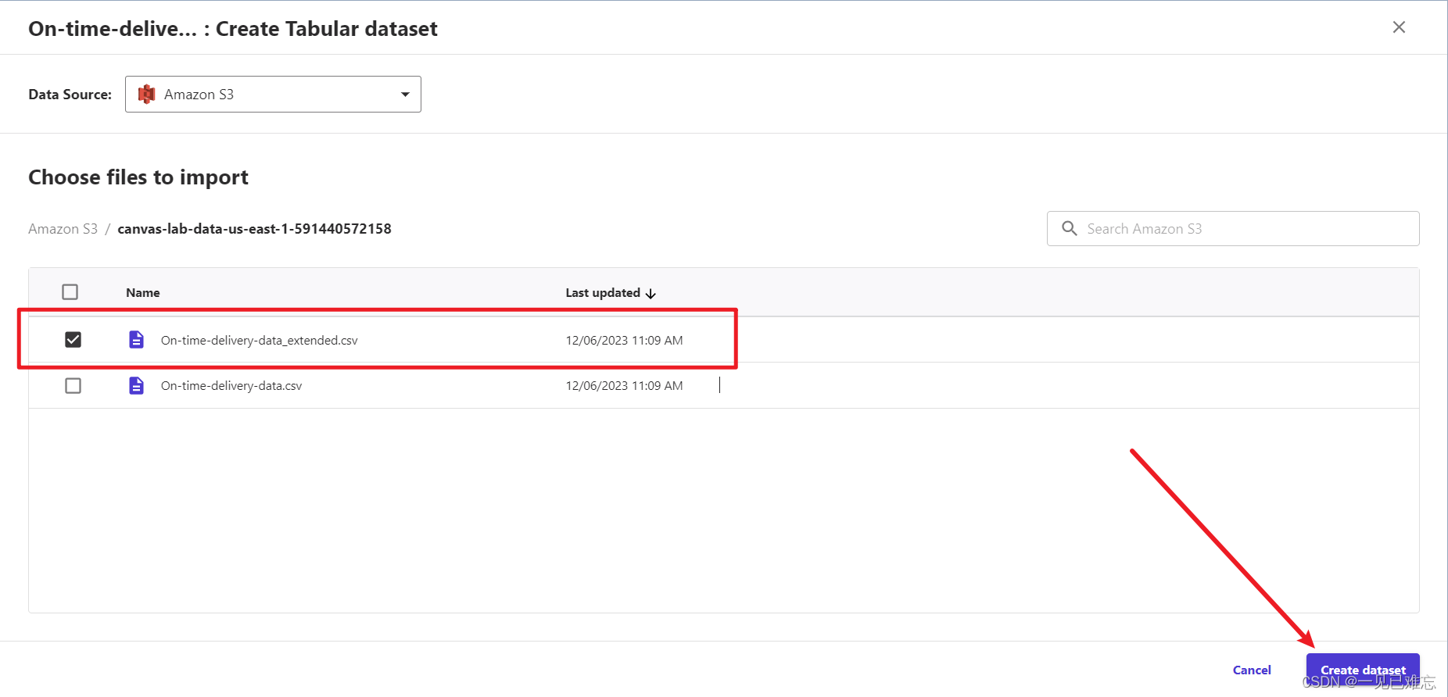Select file name On-time-delivery-data.csv
1448x697 pixels.
coord(231,386)
